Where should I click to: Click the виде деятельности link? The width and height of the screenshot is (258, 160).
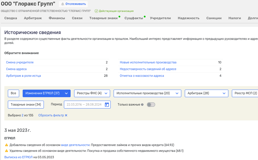(x=75, y=145)
